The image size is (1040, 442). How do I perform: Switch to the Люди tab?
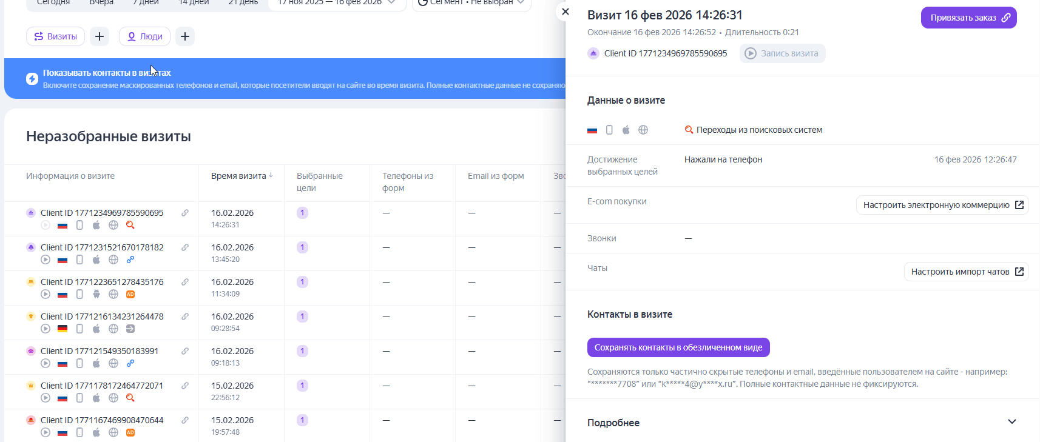point(144,36)
